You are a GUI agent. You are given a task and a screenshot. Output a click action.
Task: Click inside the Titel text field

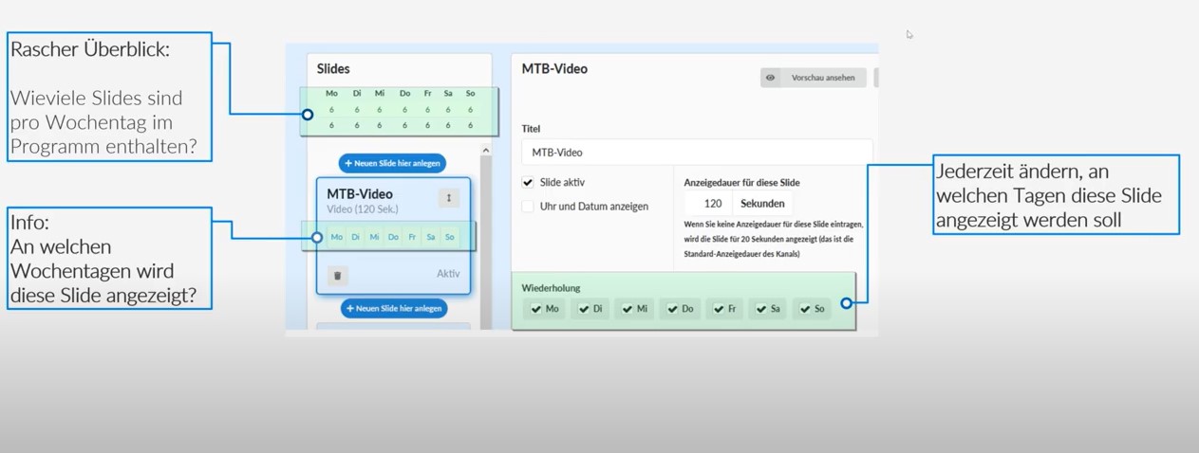(696, 153)
